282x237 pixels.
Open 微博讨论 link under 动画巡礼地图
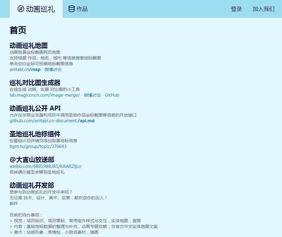click(53, 69)
